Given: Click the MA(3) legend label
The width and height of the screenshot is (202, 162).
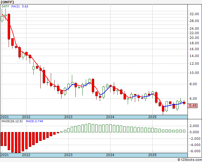Looking at the screenshot, I should 15,7.
